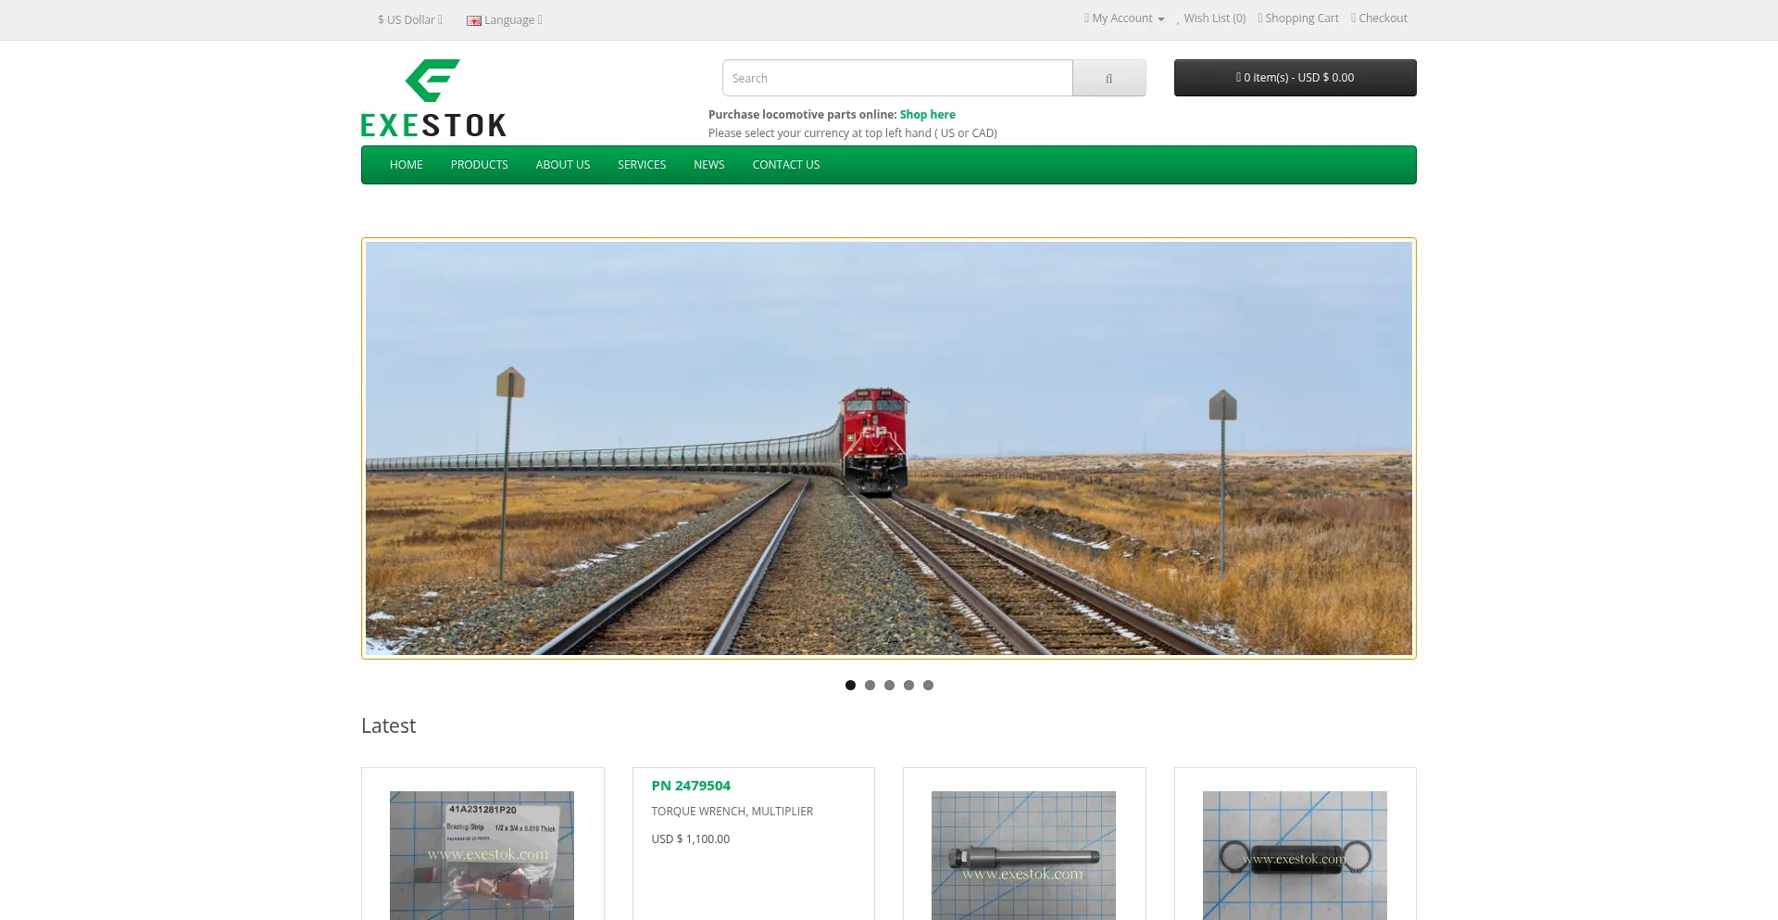
Task: Click inside the Search input field
Action: tap(896, 79)
